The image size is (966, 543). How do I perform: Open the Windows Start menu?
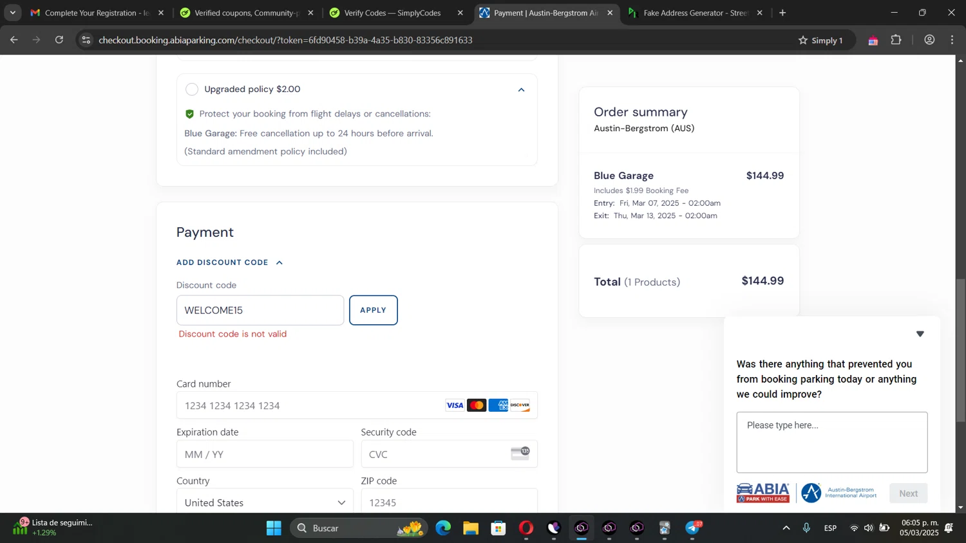[x=274, y=528]
